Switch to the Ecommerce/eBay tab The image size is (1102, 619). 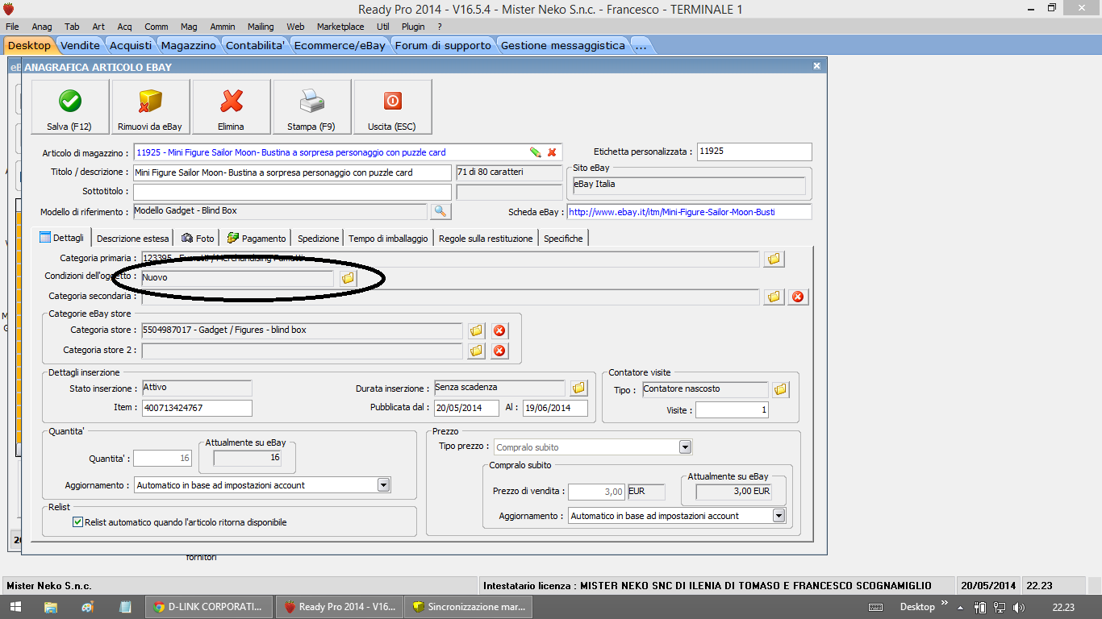(340, 46)
